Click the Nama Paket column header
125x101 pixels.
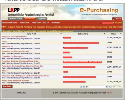coord(31,34)
